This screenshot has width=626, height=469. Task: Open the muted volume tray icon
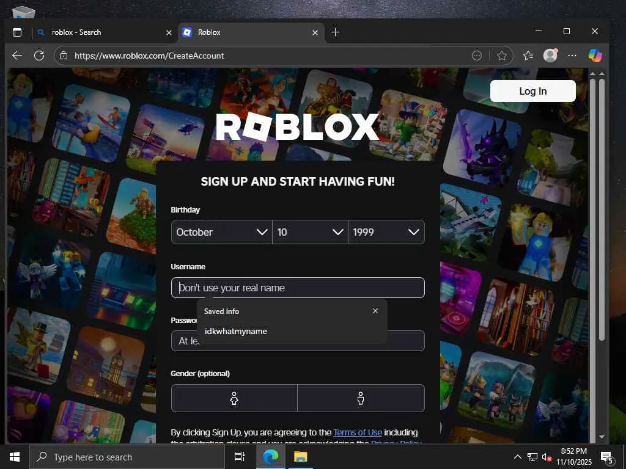[547, 457]
